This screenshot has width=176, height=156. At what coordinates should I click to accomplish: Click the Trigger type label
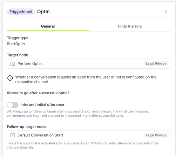click(18, 38)
